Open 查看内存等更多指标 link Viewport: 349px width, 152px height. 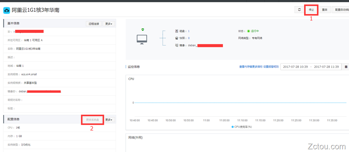(251, 67)
